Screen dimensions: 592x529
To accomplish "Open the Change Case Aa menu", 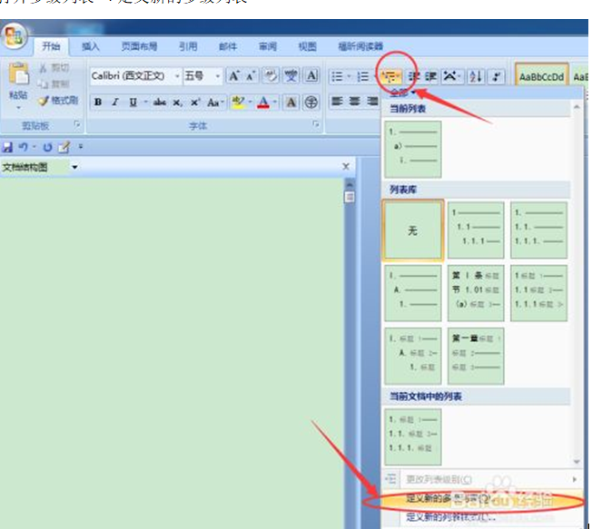I will (x=215, y=103).
